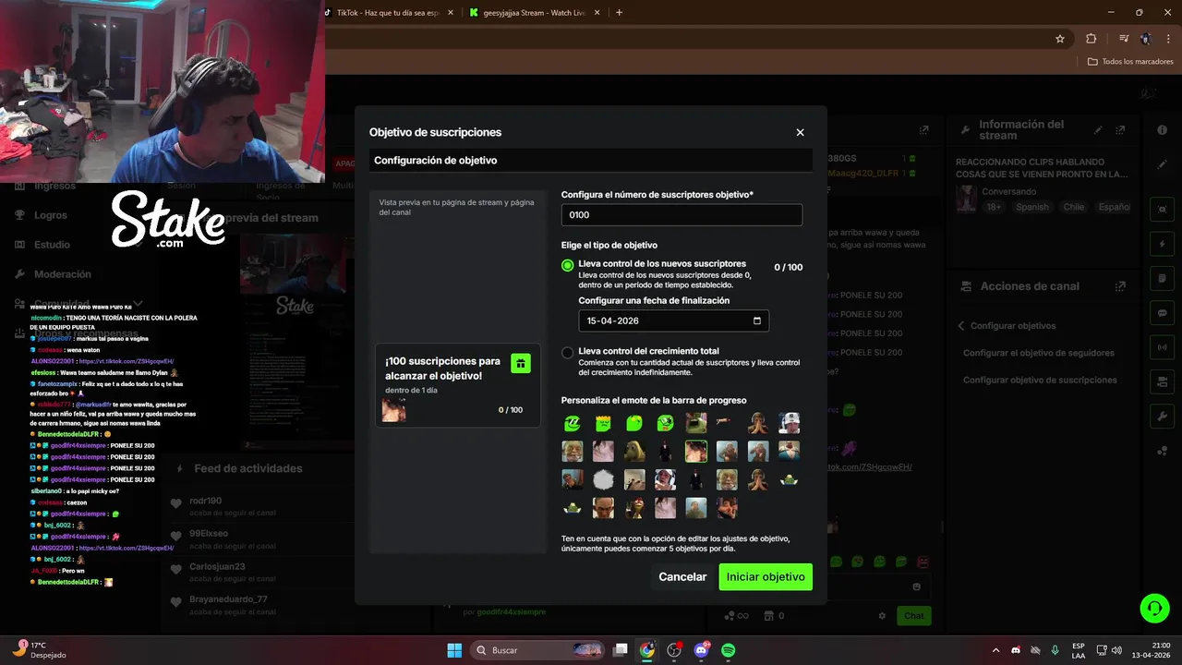Screen dimensions: 1182x665
Task: Open Discord from the taskbar
Action: coord(701,650)
